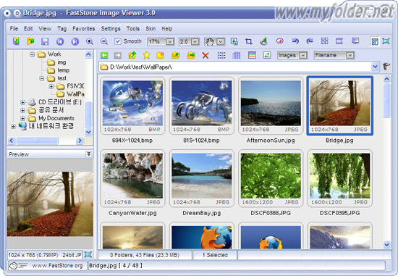
Task: Click the green back navigation arrow
Action: (x=104, y=55)
